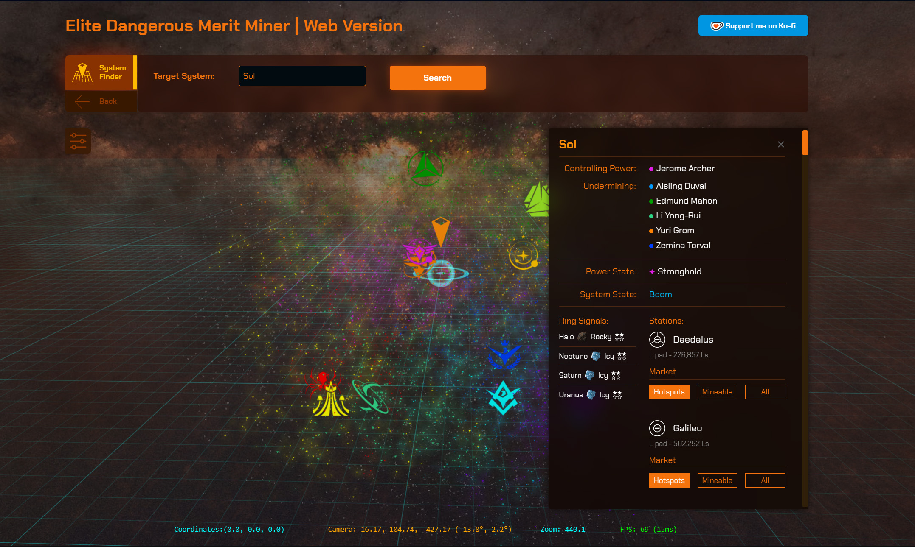This screenshot has width=915, height=547.
Task: Select Mineable filter under Galileo
Action: click(717, 480)
